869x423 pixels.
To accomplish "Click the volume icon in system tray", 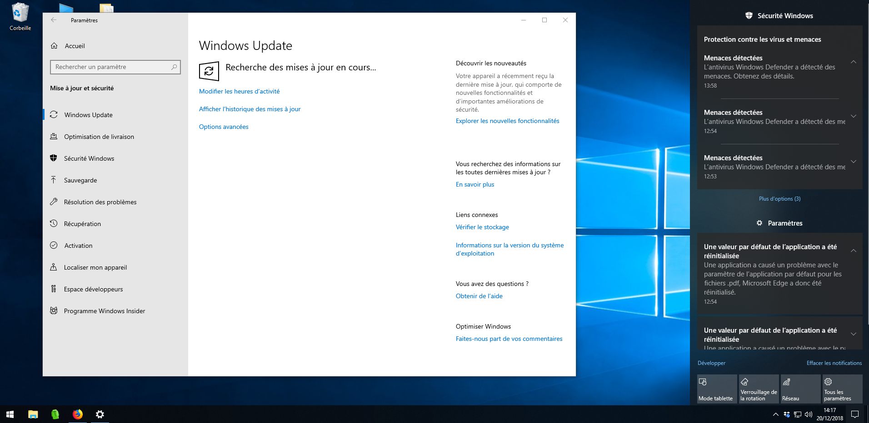I will pos(808,414).
